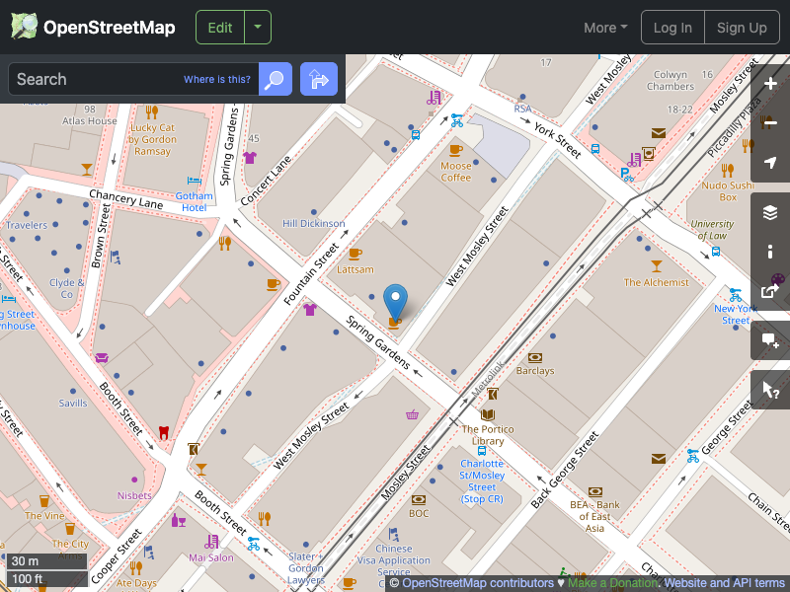Open the map layers panel icon
The height and width of the screenshot is (592, 790).
pyautogui.click(x=770, y=211)
